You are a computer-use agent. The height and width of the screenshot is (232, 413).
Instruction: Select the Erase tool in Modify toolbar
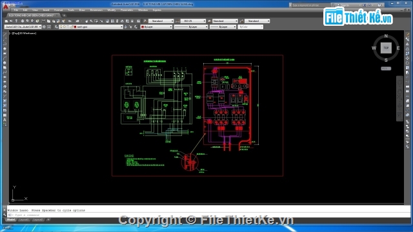[x=407, y=34]
